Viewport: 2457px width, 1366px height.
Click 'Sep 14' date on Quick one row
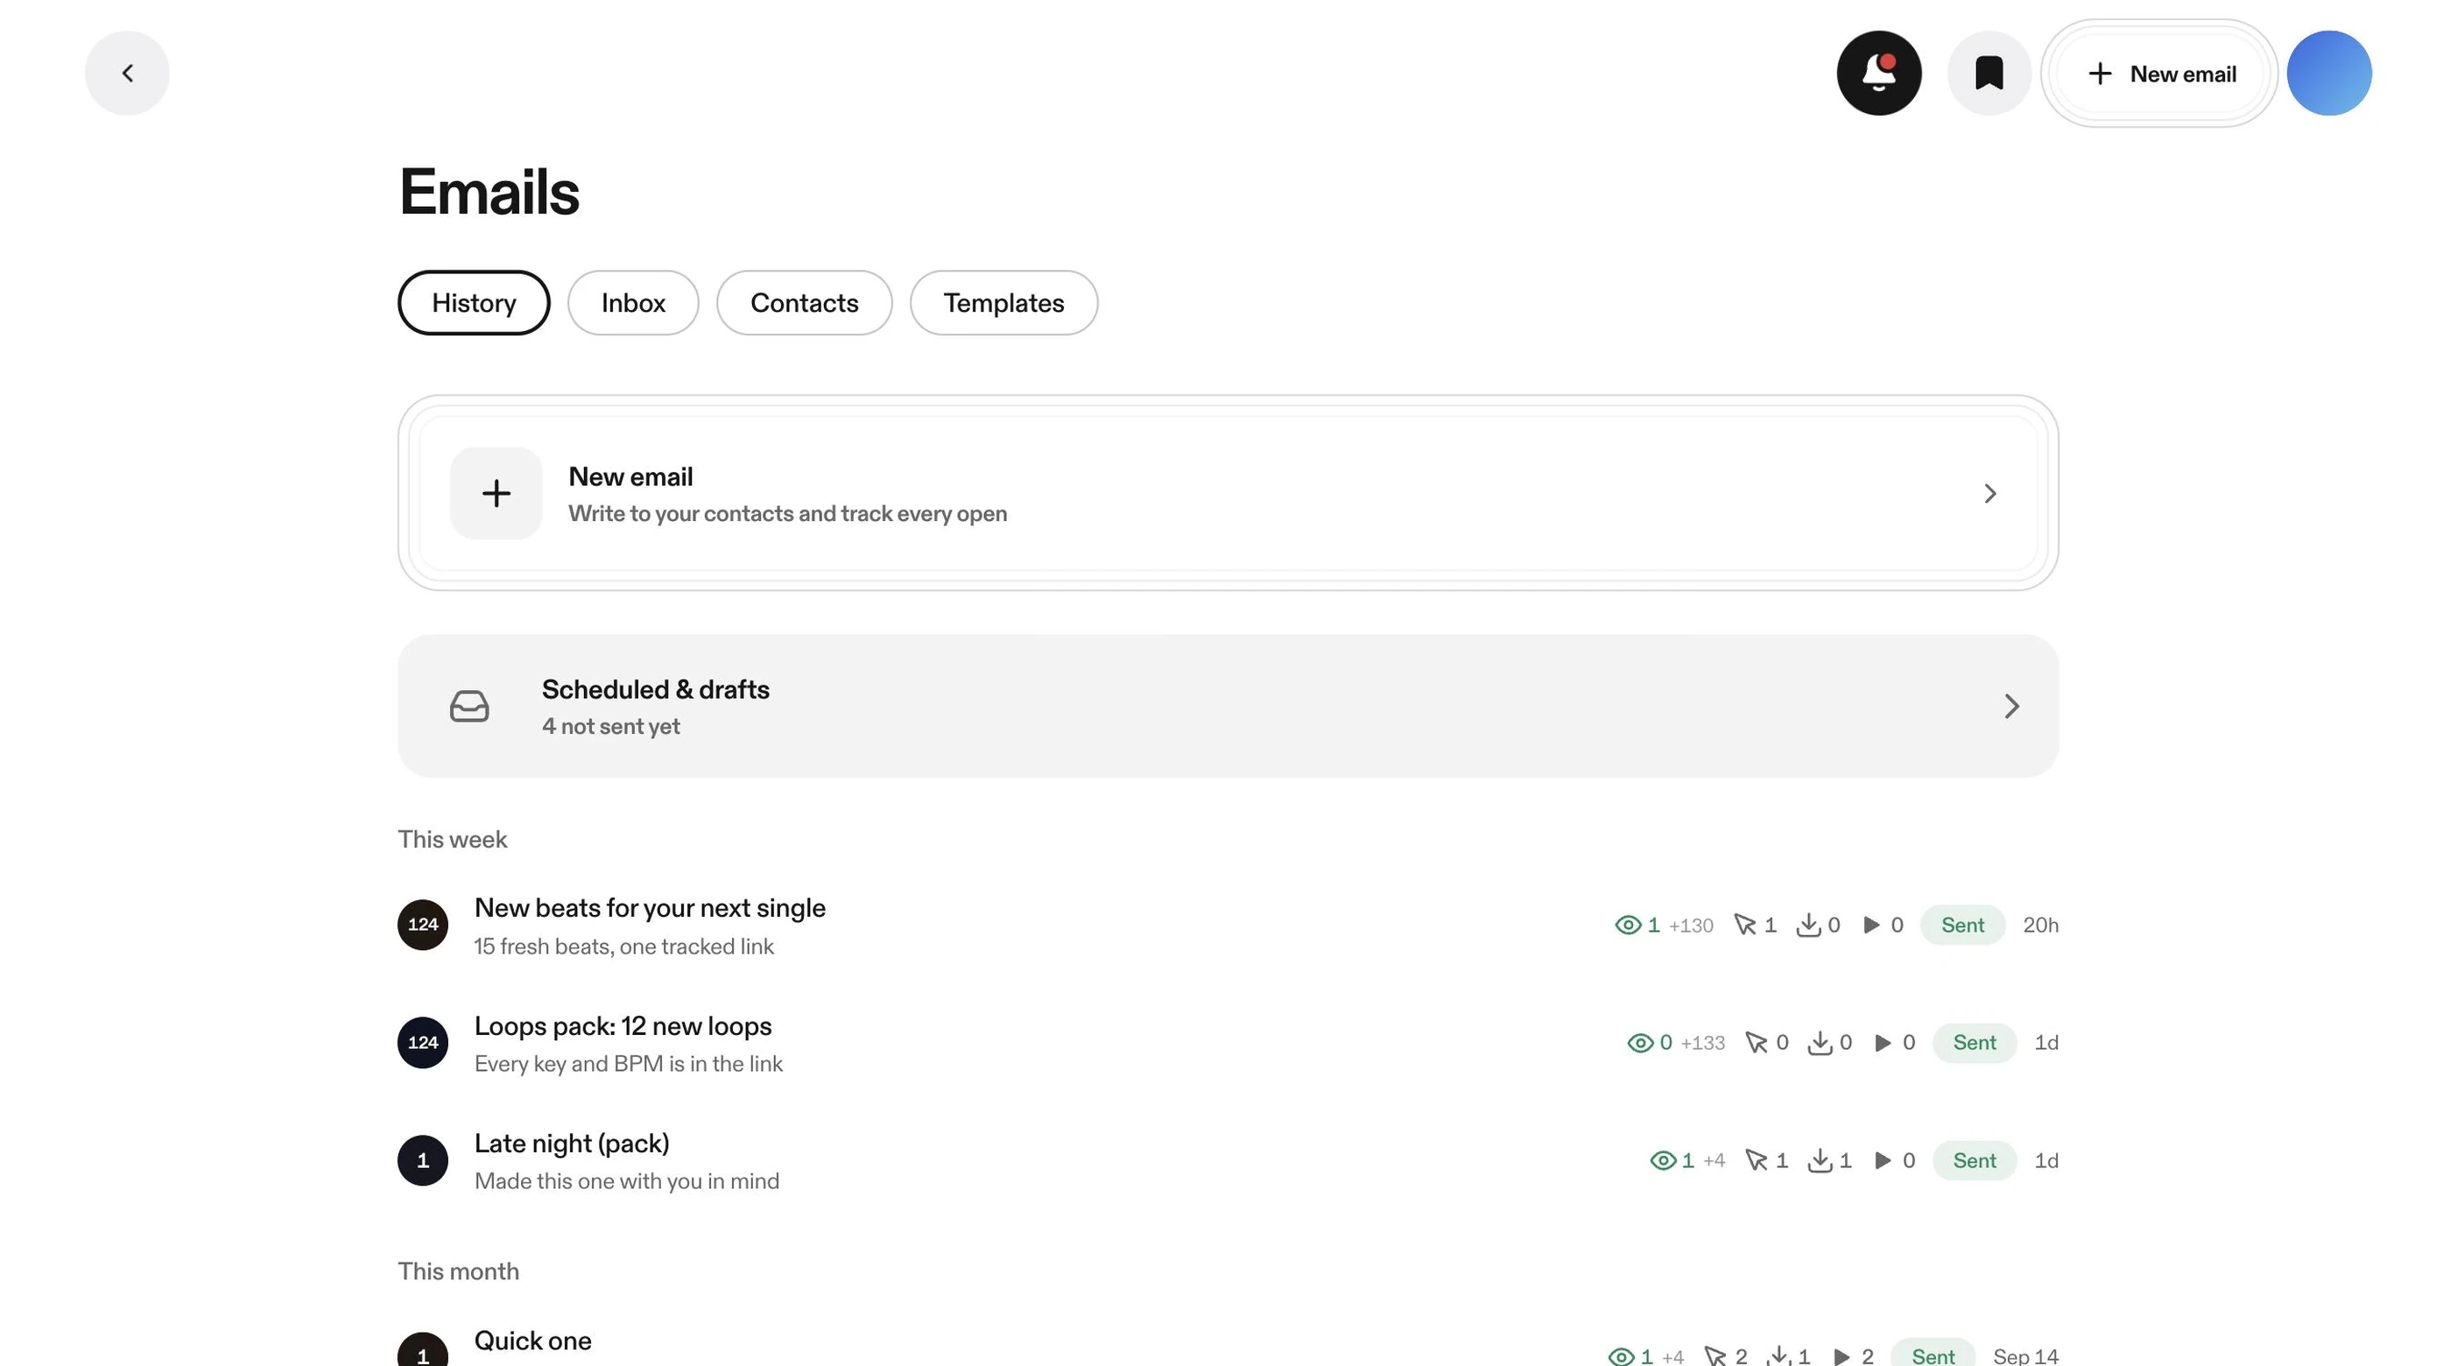point(2026,1355)
